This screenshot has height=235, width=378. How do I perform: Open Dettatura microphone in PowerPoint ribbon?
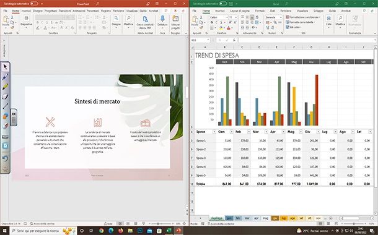(162, 22)
